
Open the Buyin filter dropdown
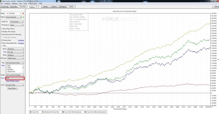15,78
